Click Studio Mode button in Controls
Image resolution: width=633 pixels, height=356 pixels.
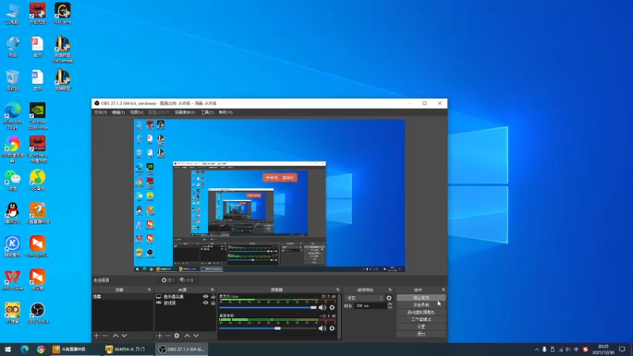[x=421, y=320]
